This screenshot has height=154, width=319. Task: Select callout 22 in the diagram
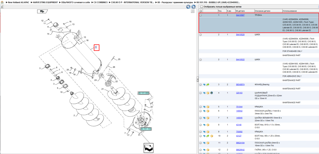[116, 81]
